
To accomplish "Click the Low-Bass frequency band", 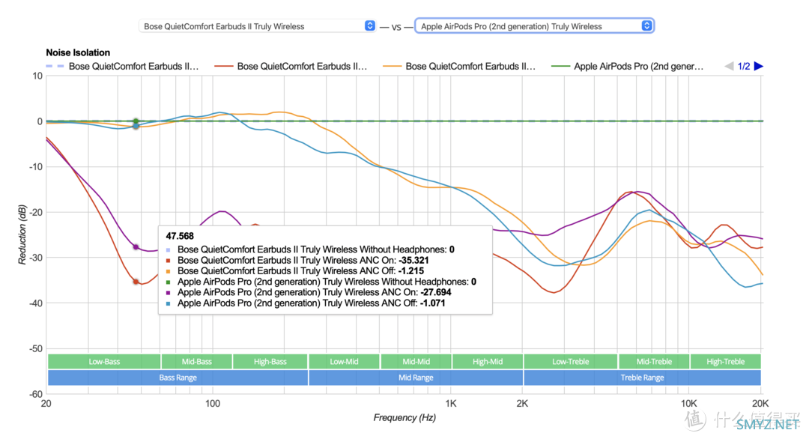I will pyautogui.click(x=104, y=361).
